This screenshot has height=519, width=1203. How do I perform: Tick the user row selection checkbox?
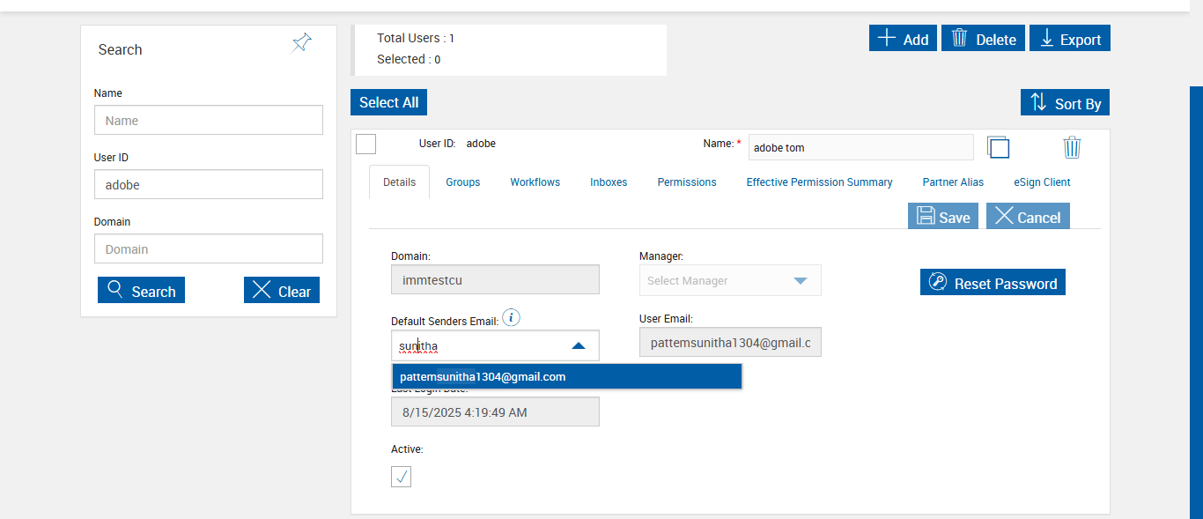(366, 144)
